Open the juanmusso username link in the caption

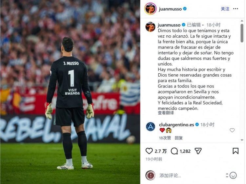point(169,25)
